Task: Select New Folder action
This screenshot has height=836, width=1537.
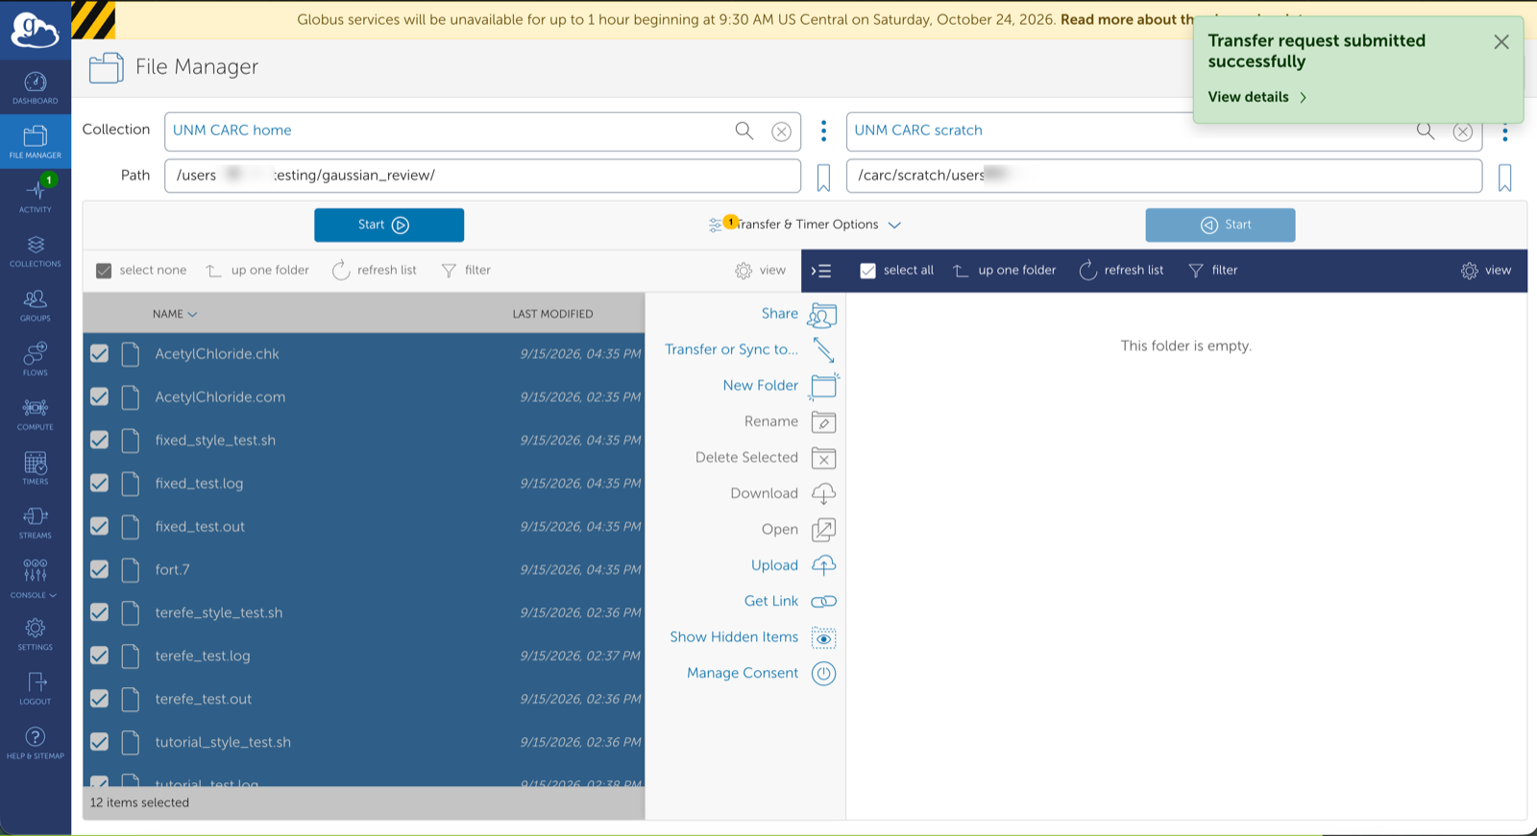Action: pos(780,386)
